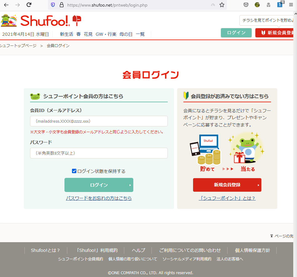Save the page to Pocket
This screenshot has height=277, width=297.
246,5
